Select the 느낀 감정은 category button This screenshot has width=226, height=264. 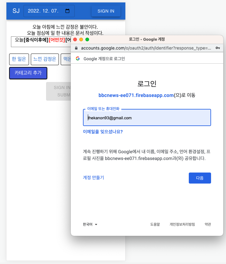click(45, 59)
